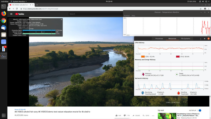Dislike the video with thumbs down

(125, 115)
